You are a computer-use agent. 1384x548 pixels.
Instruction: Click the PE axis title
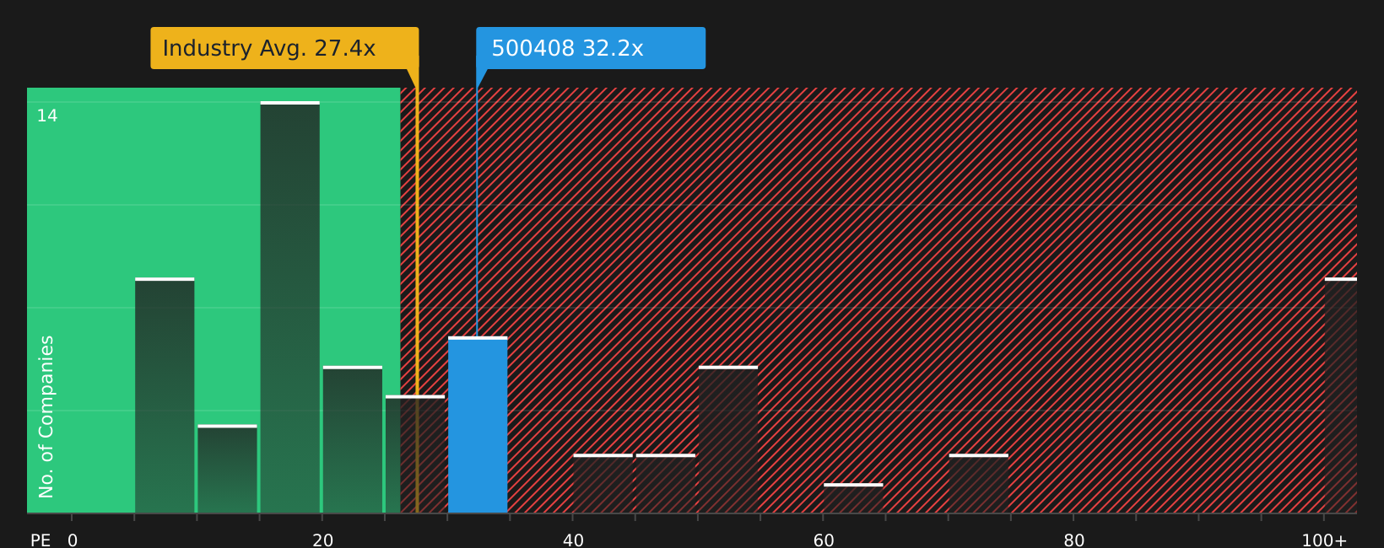pyautogui.click(x=41, y=540)
